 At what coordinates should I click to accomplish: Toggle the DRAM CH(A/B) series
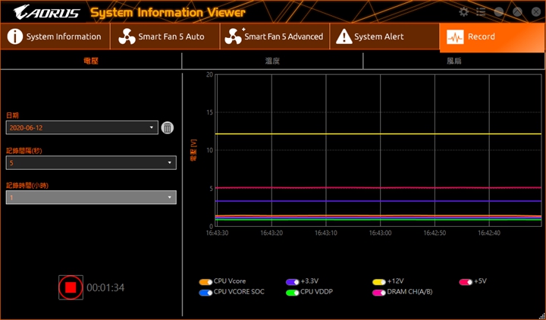click(379, 292)
